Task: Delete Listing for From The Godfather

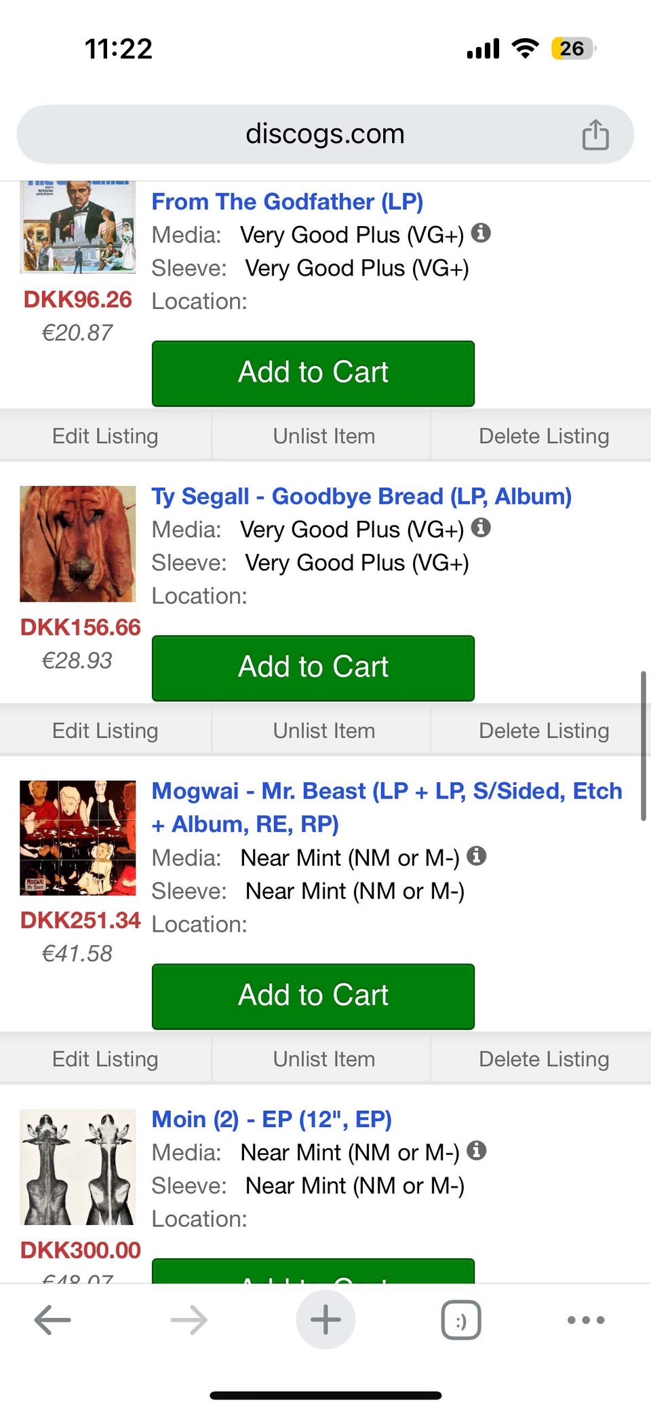Action: click(544, 436)
